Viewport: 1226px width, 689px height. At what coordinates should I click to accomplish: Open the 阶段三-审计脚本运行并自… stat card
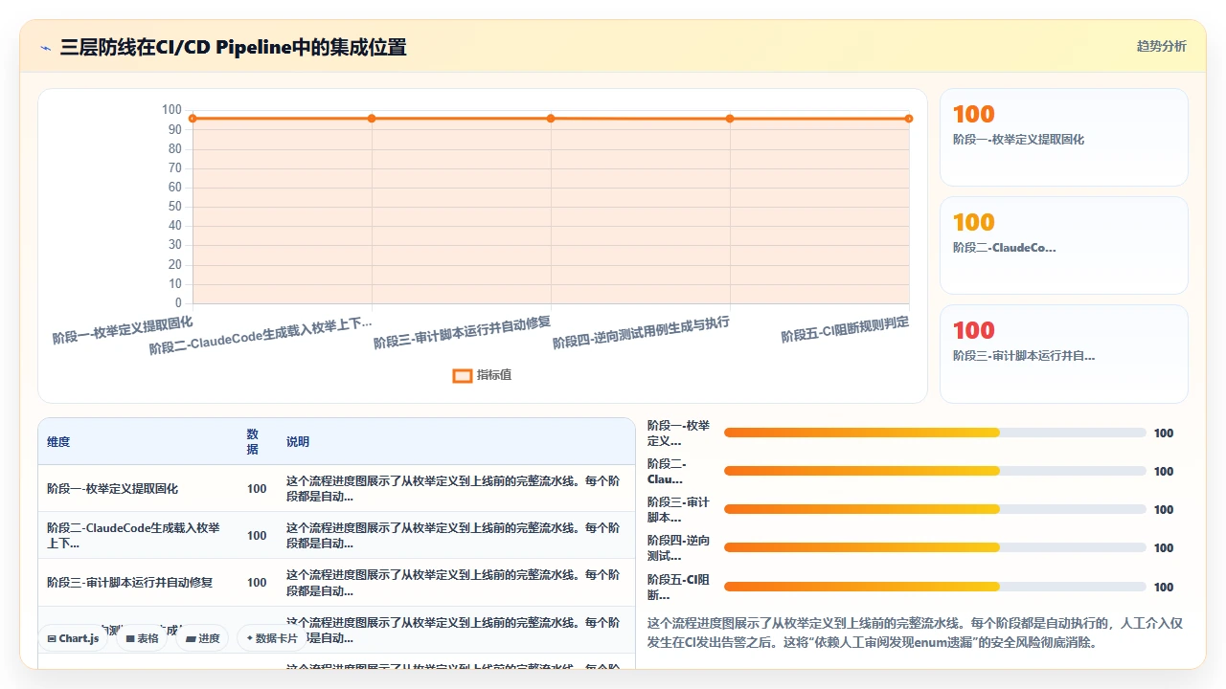point(1064,353)
